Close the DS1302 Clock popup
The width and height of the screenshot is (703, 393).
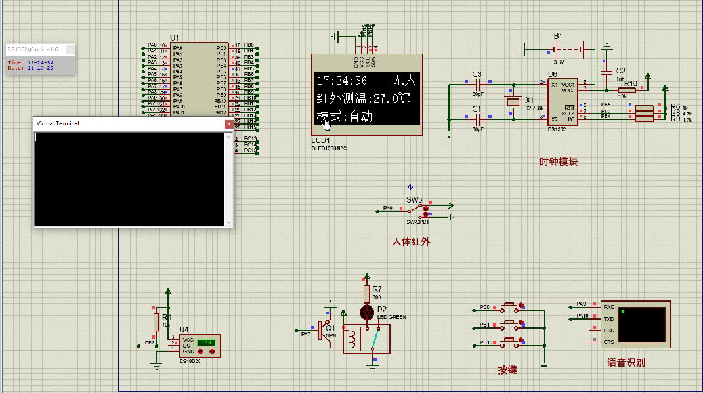coord(71,50)
